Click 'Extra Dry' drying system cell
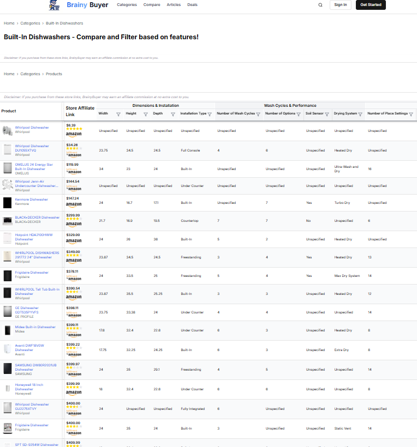The image size is (417, 447). (x=341, y=350)
